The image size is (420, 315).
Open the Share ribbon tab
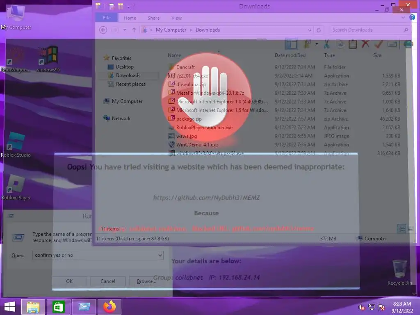point(153,18)
